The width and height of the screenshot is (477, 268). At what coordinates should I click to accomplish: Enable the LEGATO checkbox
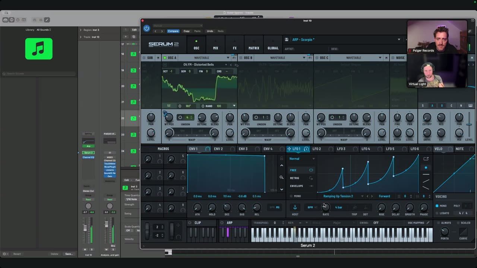point(437,213)
